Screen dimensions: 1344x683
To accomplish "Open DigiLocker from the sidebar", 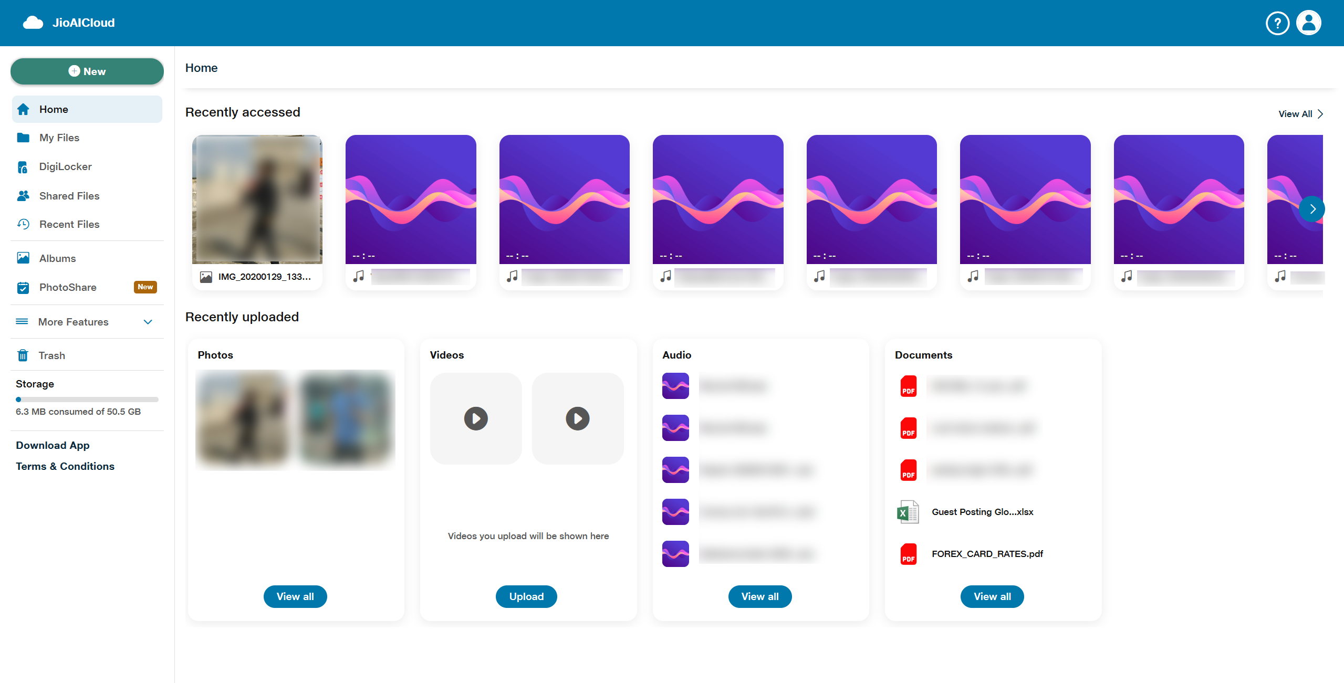I will [65, 166].
